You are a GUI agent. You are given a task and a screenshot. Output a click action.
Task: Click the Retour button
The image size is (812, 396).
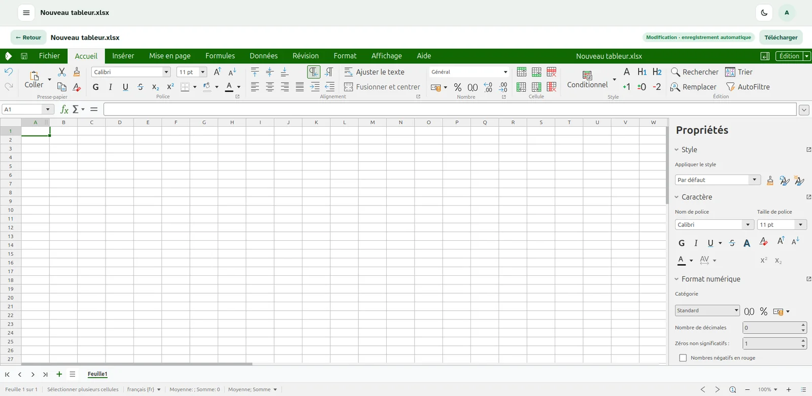click(x=28, y=38)
